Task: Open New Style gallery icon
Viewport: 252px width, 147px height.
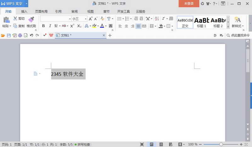Action: tap(238, 20)
